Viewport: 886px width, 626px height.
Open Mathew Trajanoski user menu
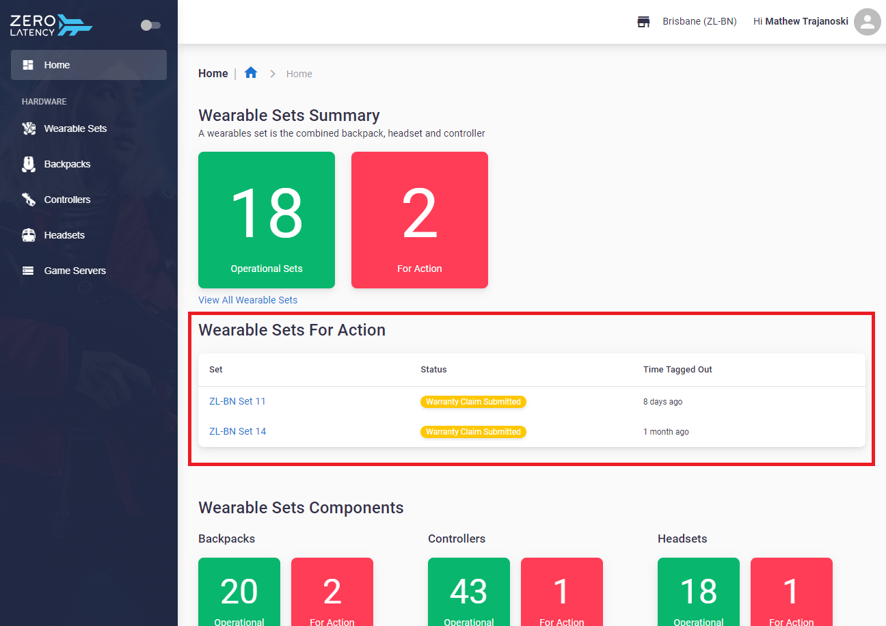click(801, 22)
